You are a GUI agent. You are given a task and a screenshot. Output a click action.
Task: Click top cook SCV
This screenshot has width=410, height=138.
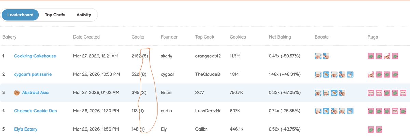click(x=200, y=92)
